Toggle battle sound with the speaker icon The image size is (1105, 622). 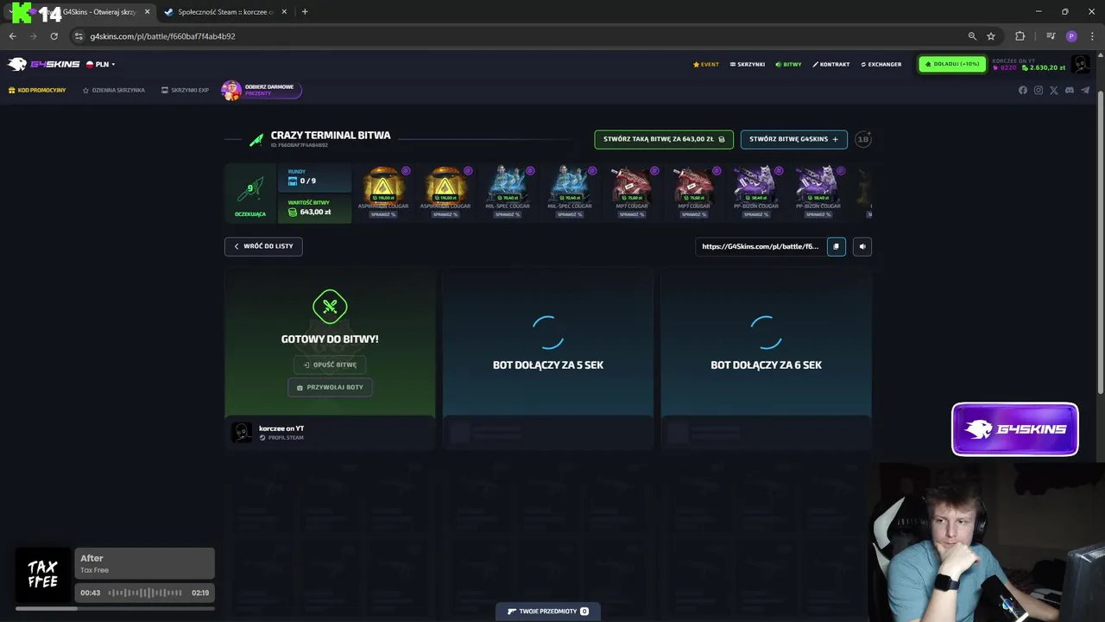pos(862,246)
